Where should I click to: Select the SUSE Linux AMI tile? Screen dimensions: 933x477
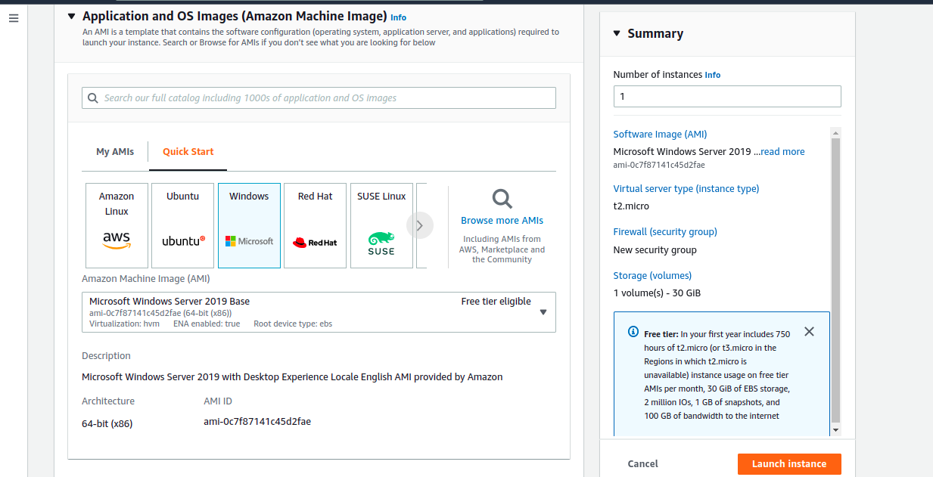point(381,225)
